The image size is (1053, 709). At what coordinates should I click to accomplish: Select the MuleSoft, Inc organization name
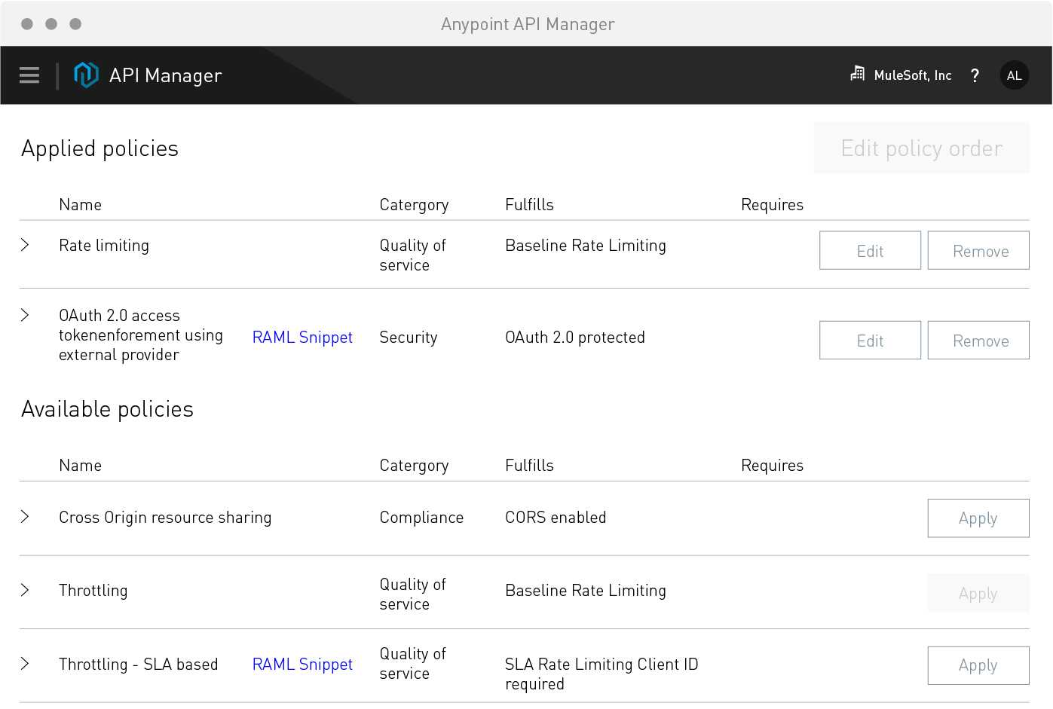click(912, 75)
